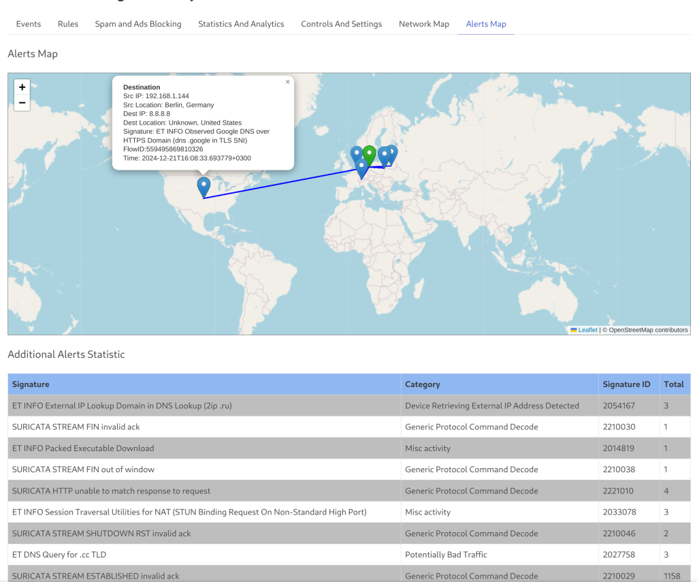Zoom in the map with plus button
This screenshot has width=697, height=582.
click(x=22, y=87)
